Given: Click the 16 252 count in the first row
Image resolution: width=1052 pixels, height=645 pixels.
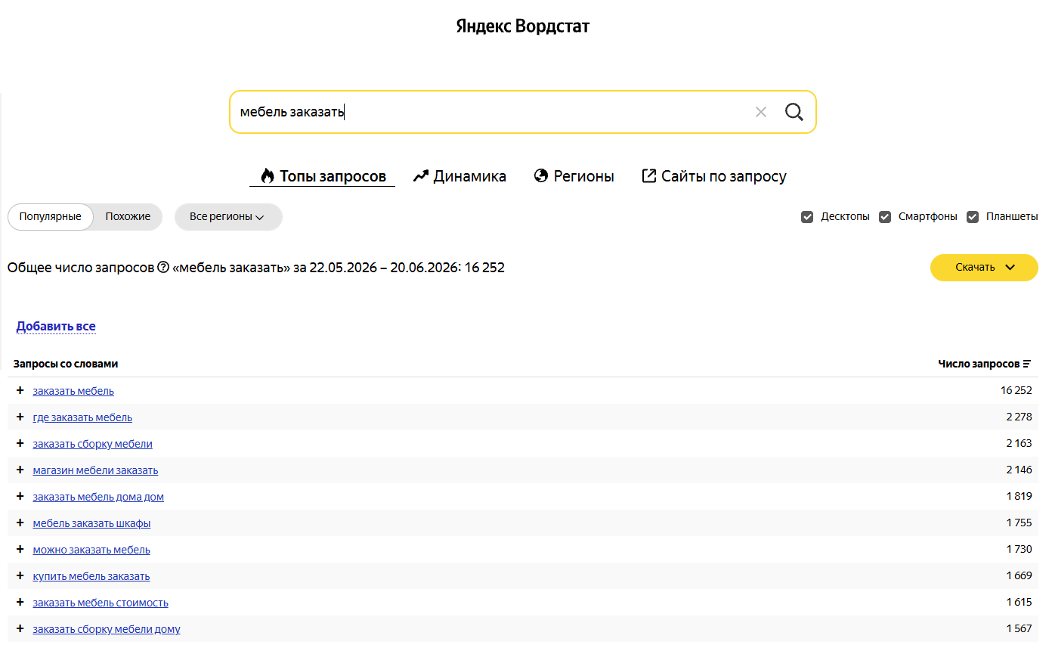Looking at the screenshot, I should (1016, 391).
